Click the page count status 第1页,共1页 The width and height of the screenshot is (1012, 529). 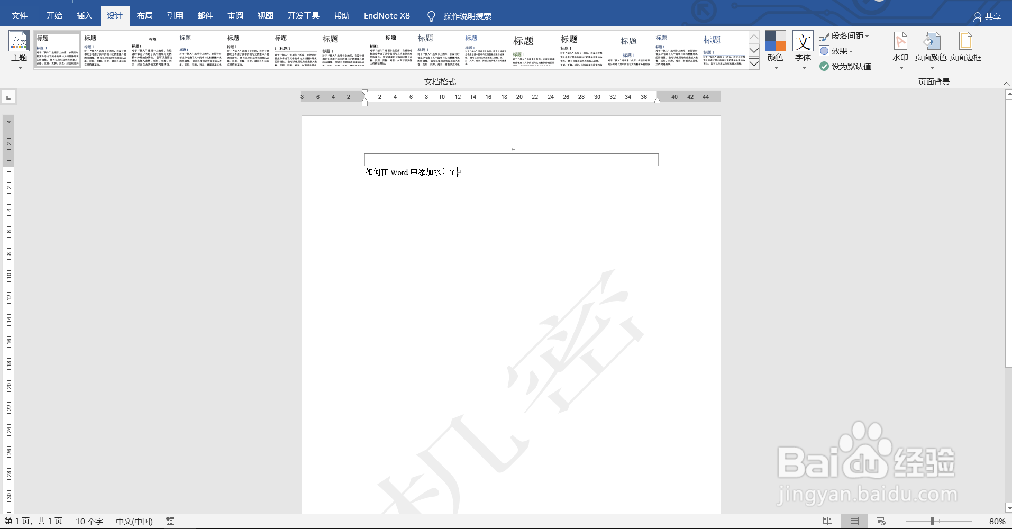click(34, 521)
